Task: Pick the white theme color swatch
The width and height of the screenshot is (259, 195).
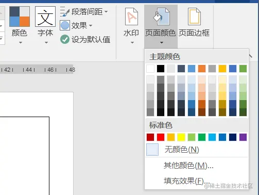Action: (150, 69)
